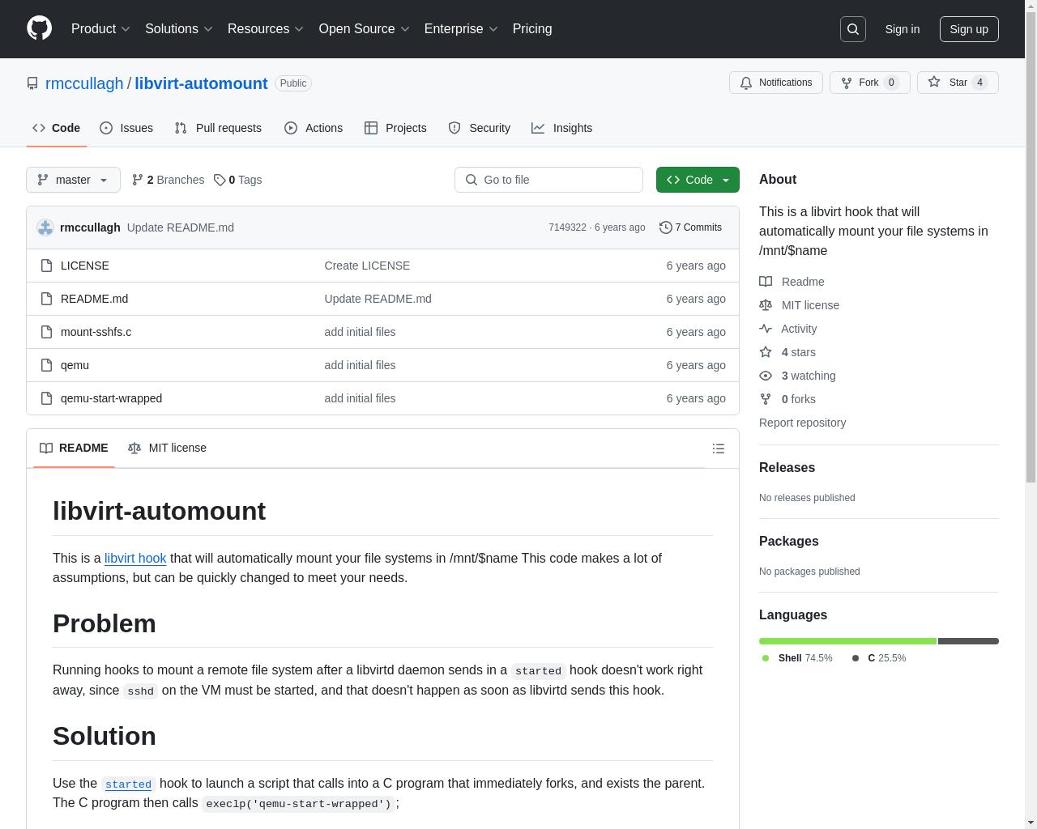Click the Fork button
The height and width of the screenshot is (829, 1037).
[869, 83]
